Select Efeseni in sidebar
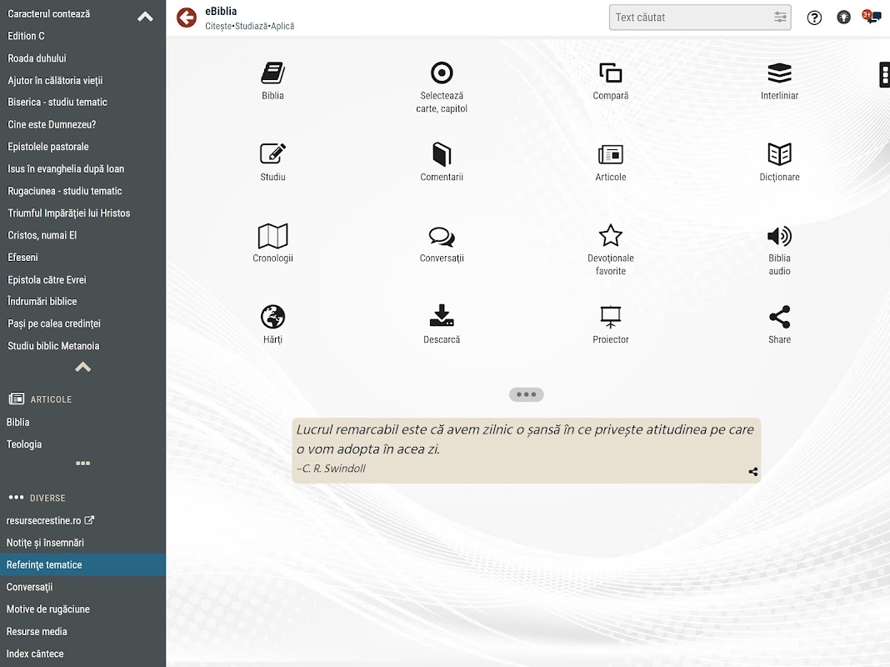 tap(22, 257)
